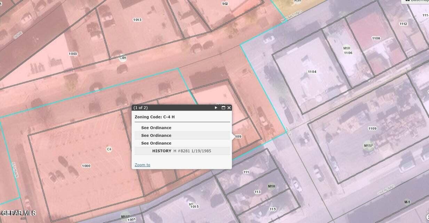The image size is (429, 223).
Task: Select parcel 1013 on the map
Action: point(137,20)
